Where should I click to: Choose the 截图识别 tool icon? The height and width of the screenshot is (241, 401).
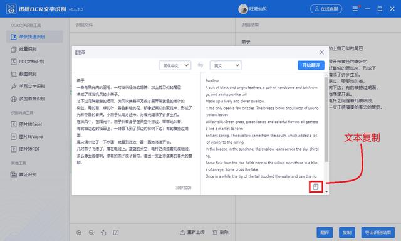(14, 74)
